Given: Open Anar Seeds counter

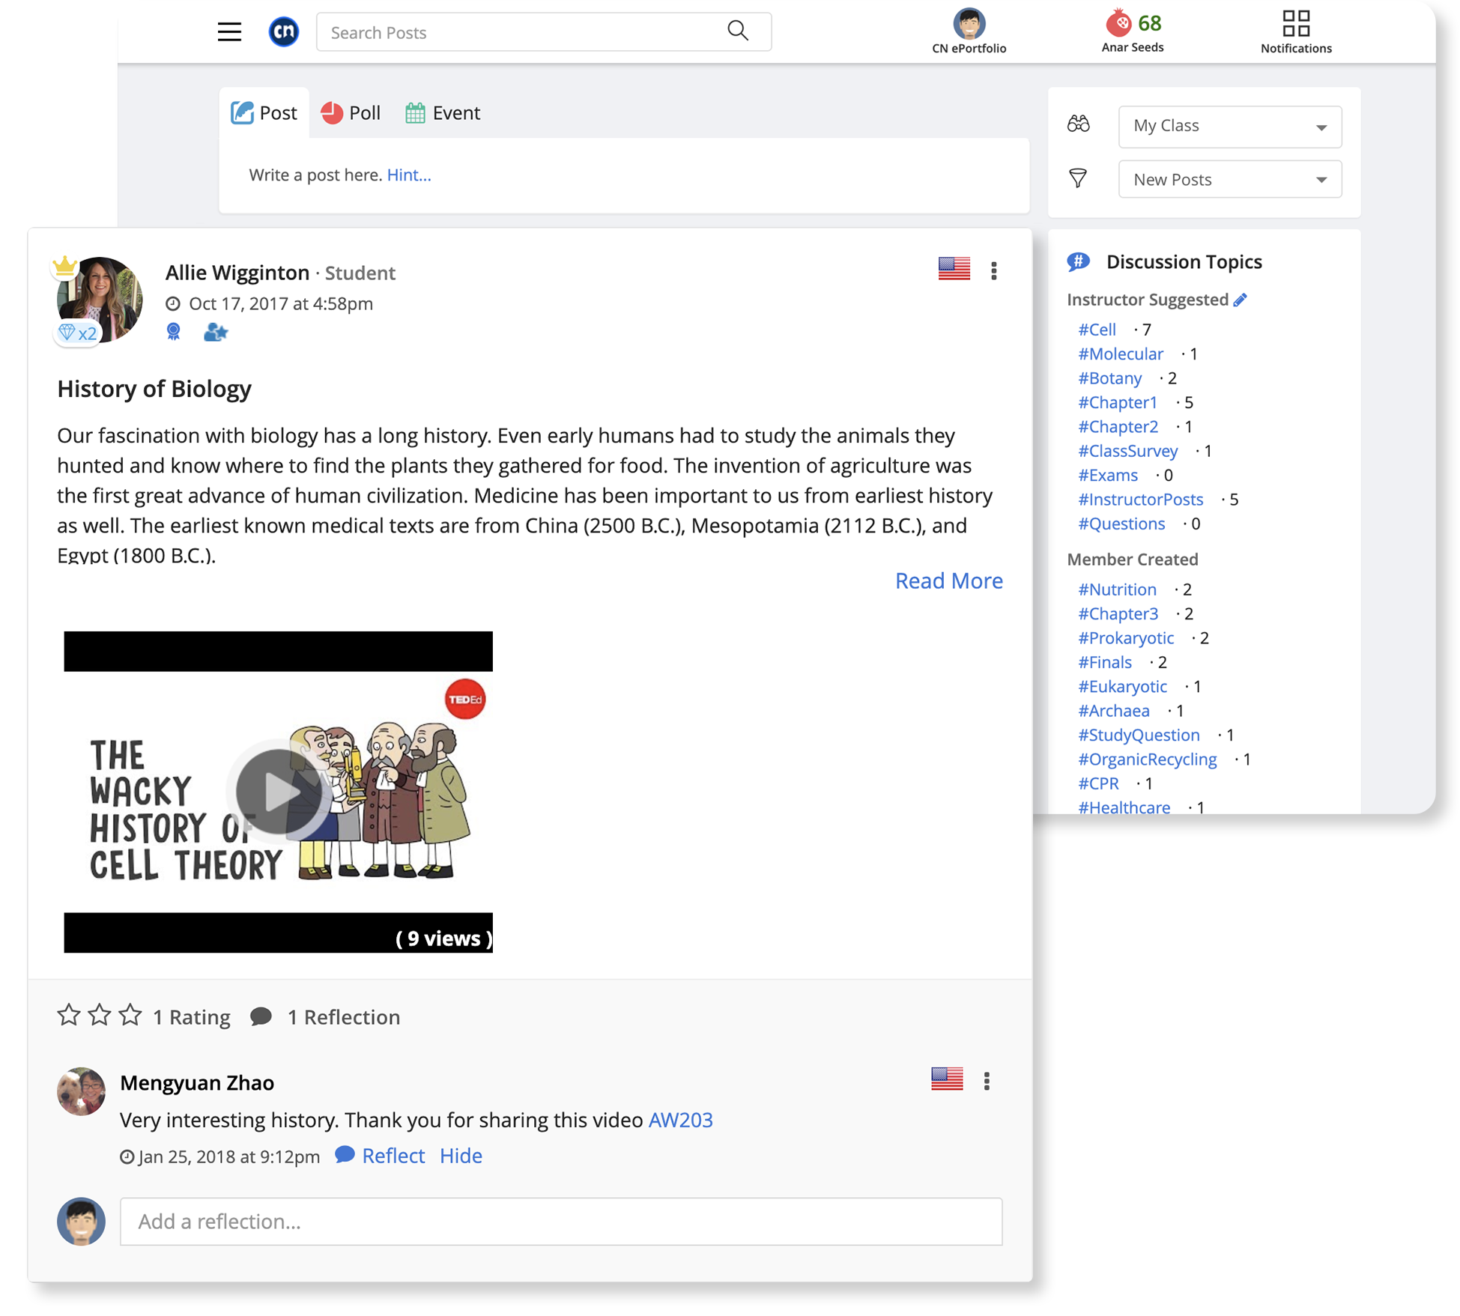Looking at the screenshot, I should tap(1132, 31).
